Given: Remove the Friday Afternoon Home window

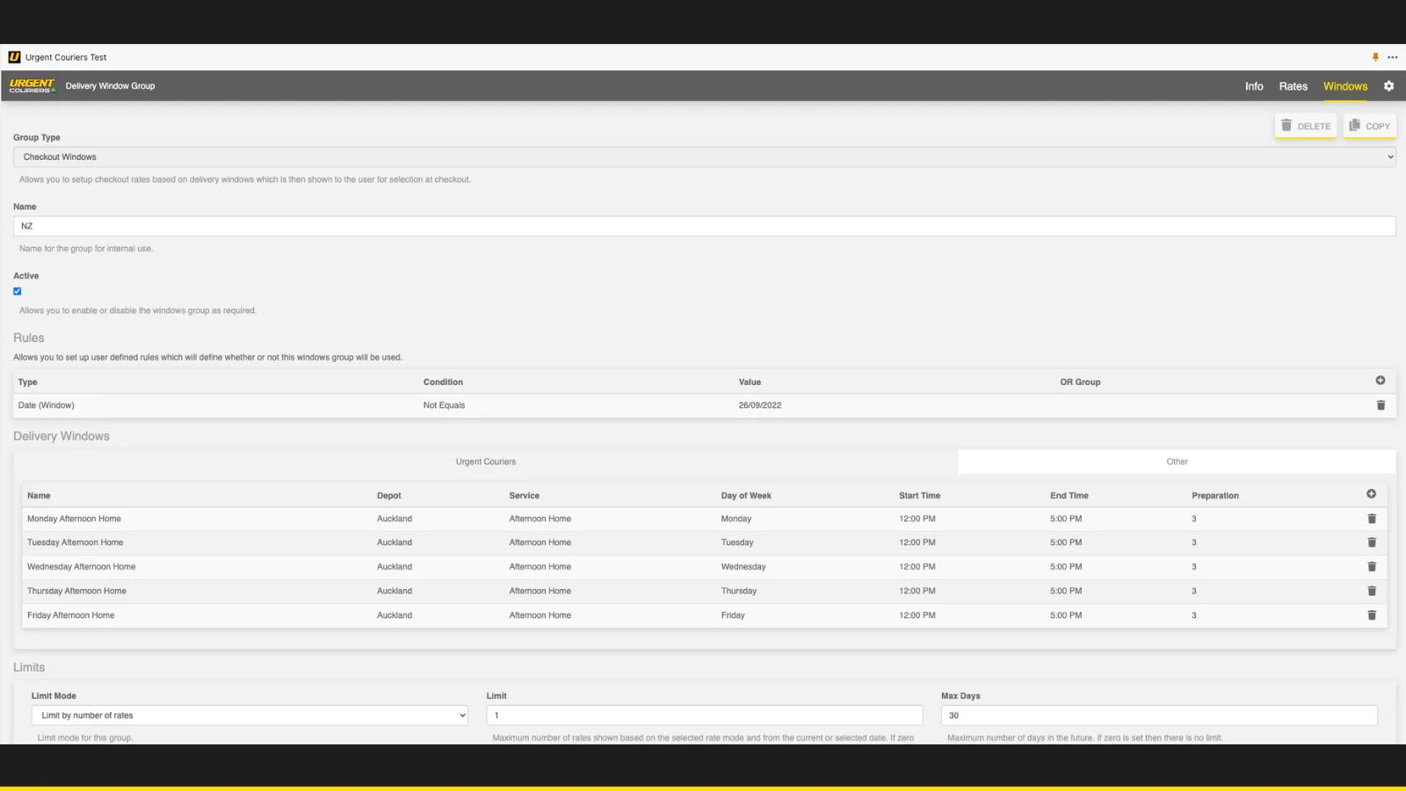Looking at the screenshot, I should [1372, 615].
